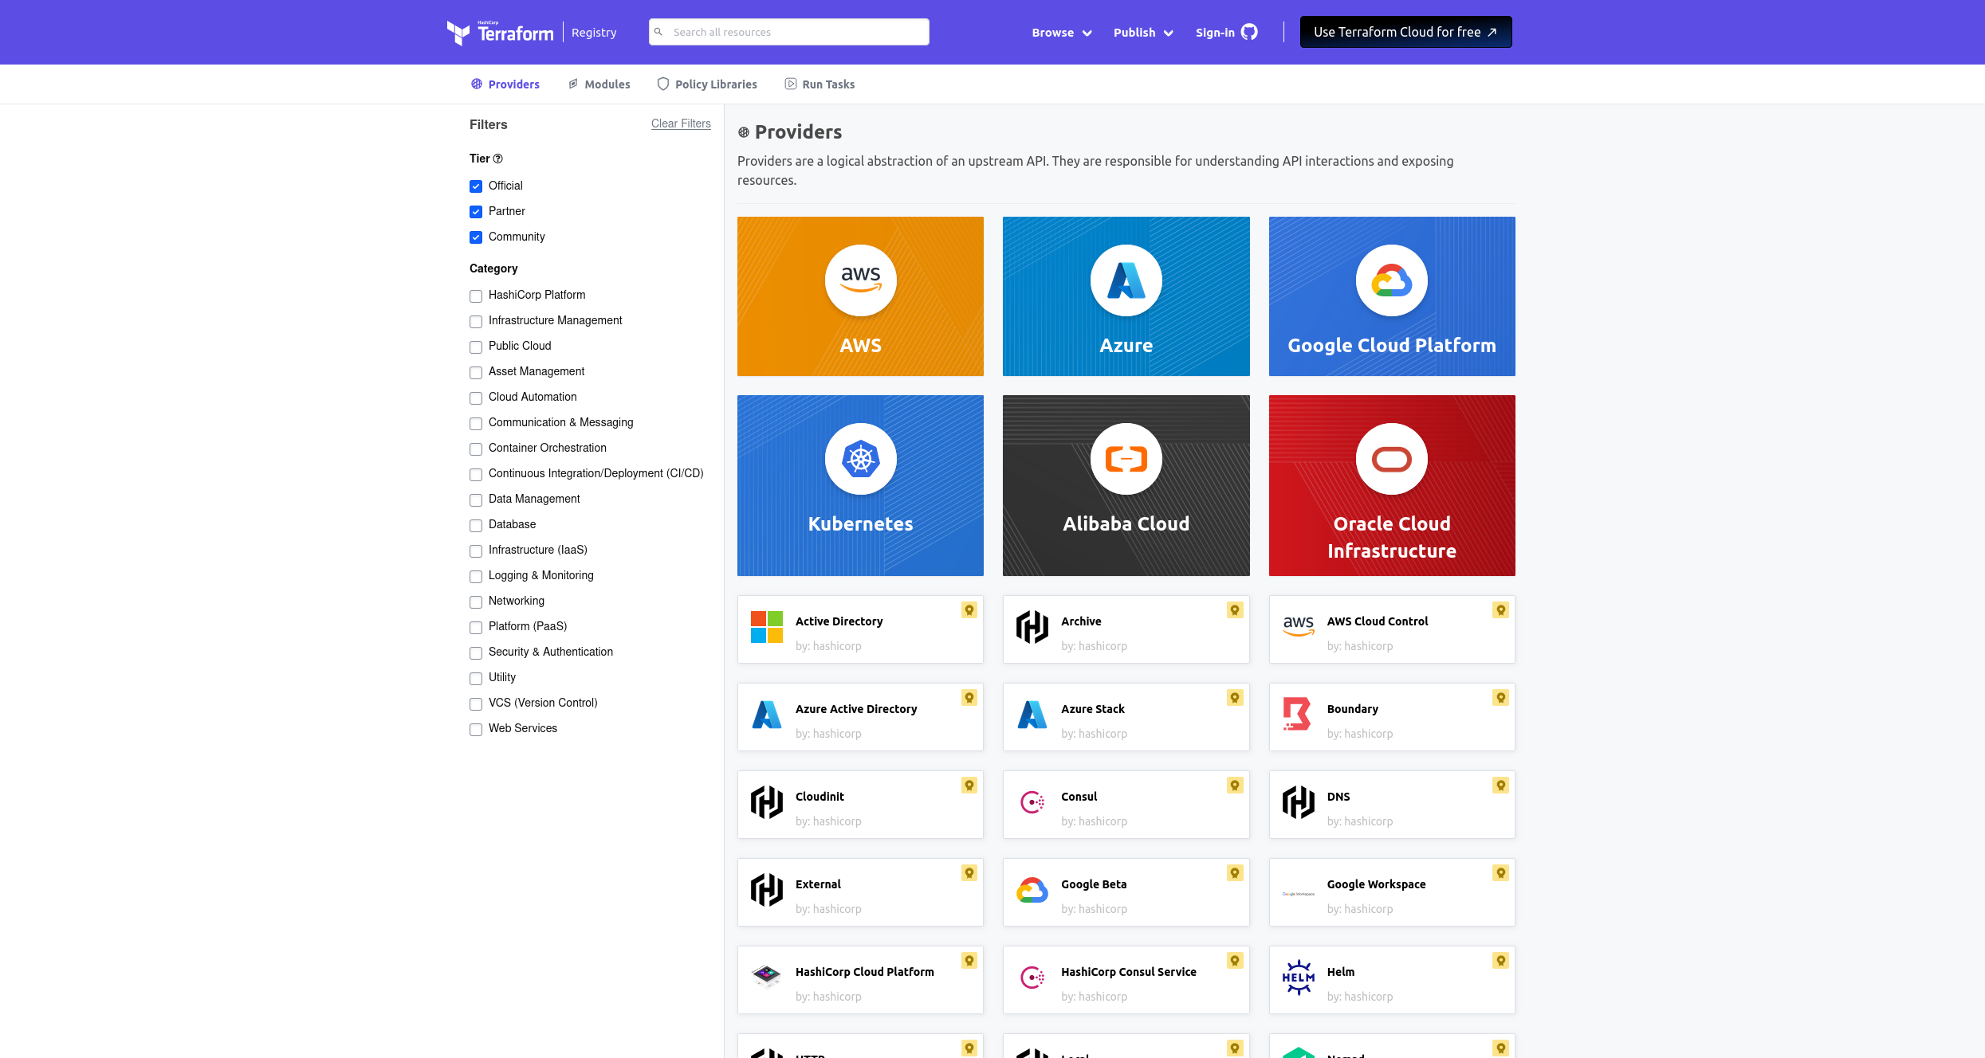This screenshot has height=1058, width=1985.
Task: Focus the Search all resources field
Action: 789,32
